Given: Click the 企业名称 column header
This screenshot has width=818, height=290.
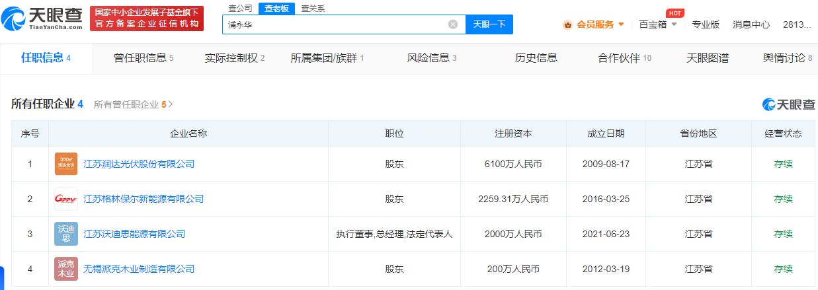Looking at the screenshot, I should tap(188, 133).
